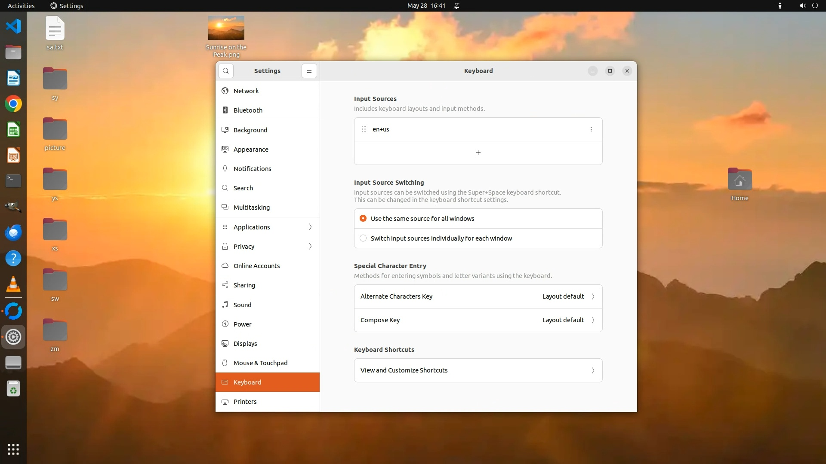Select Use the same source for all windows

[363, 219]
